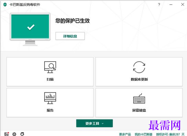Click the 扫描 label text
This screenshot has width=187, height=136.
click(50, 79)
